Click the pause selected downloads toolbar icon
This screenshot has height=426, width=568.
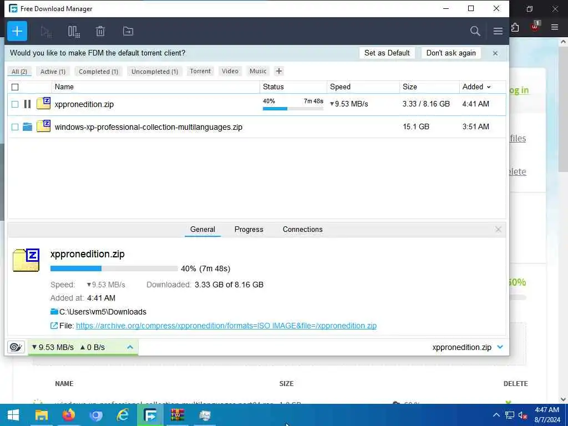(74, 32)
